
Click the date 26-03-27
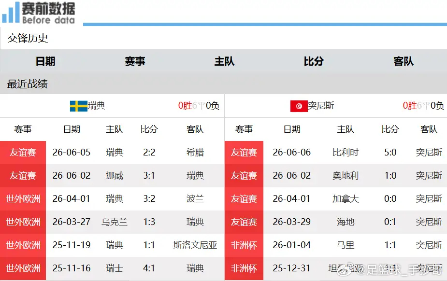[72, 222]
